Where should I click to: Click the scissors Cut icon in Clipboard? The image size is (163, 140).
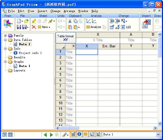click(x=70, y=21)
